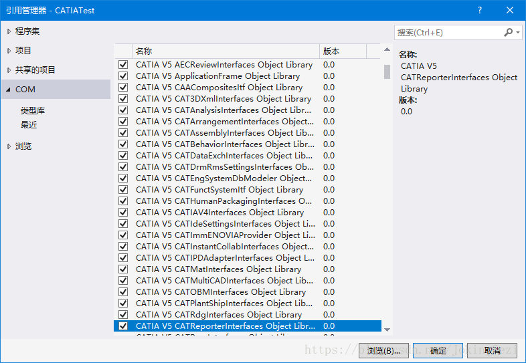
Task: Open the search options dropdown arrow
Action: [517, 32]
